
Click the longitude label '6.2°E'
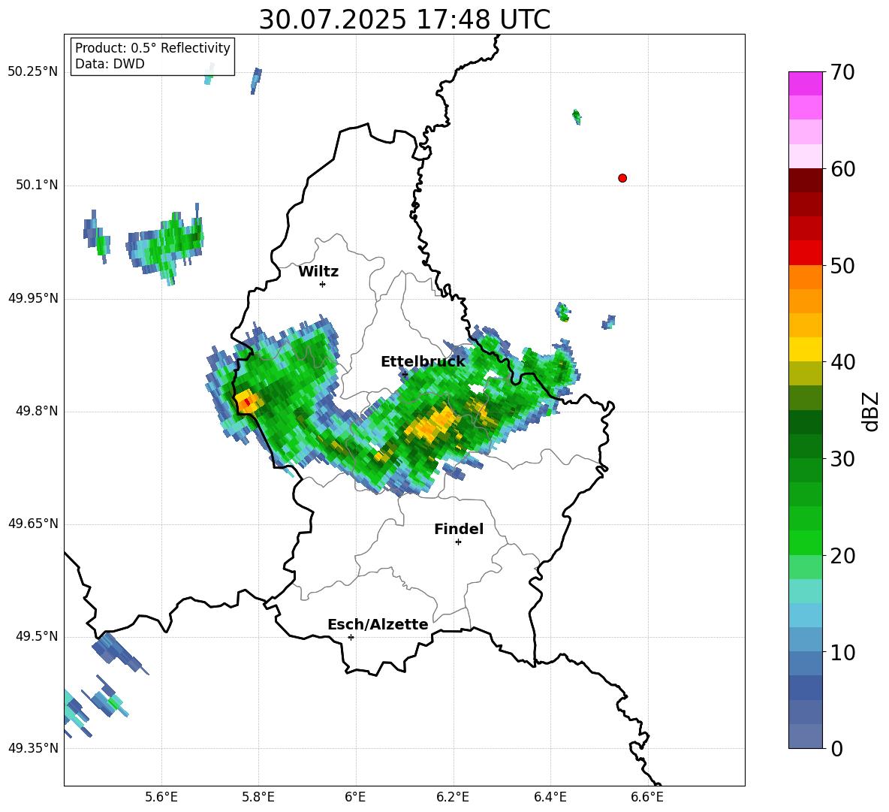[453, 797]
